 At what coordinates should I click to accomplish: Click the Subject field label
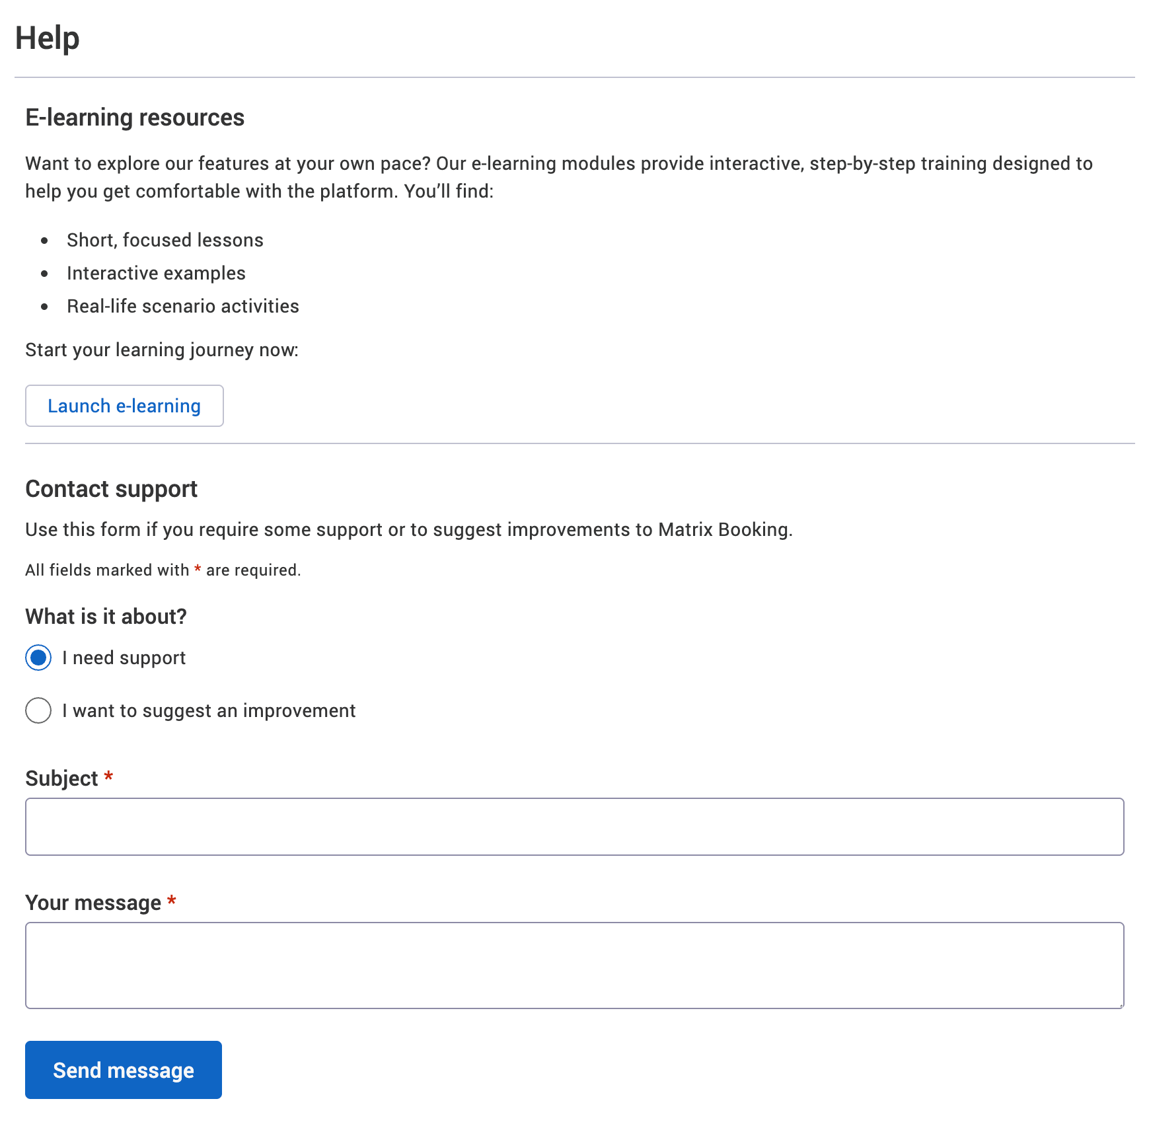point(61,778)
